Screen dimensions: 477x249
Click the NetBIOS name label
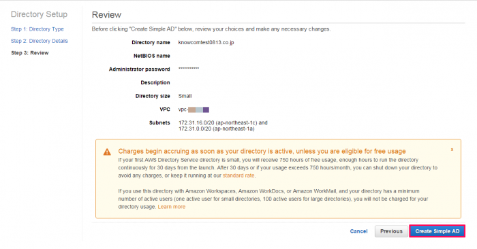coord(151,56)
